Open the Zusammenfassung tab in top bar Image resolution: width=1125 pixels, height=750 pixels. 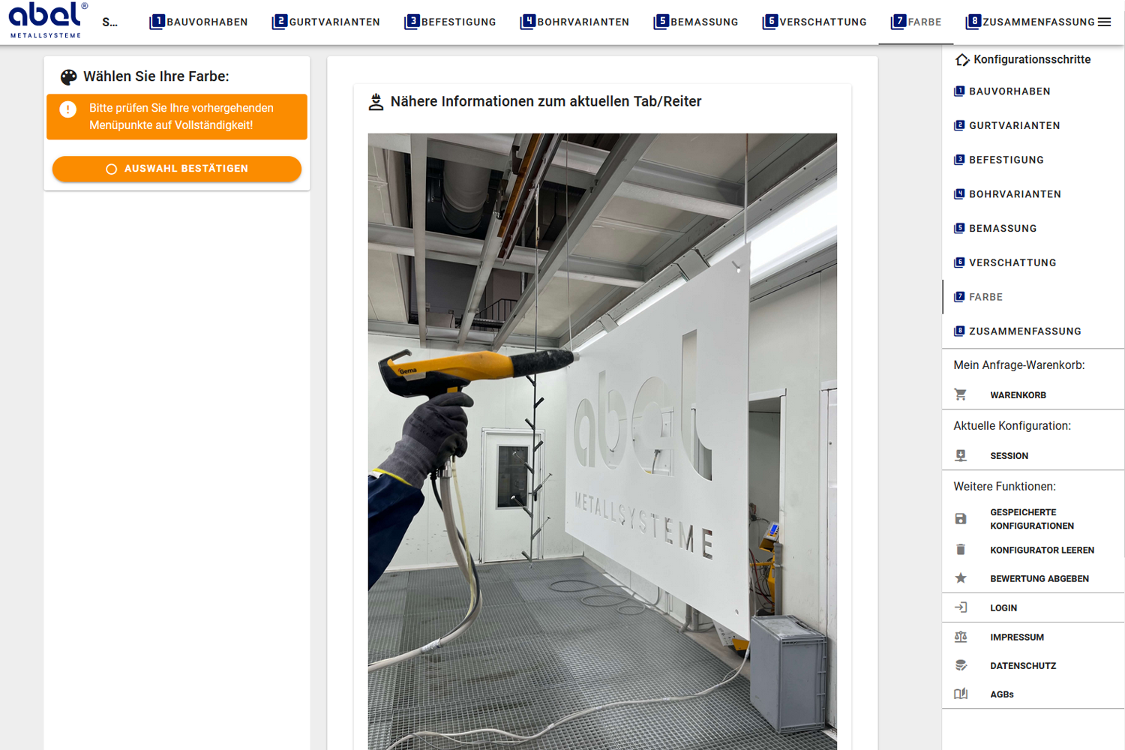[1030, 22]
